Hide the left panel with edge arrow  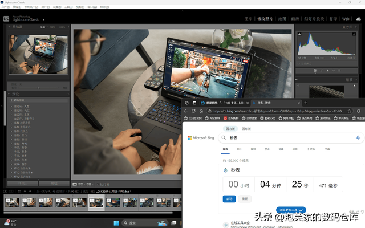2,106
